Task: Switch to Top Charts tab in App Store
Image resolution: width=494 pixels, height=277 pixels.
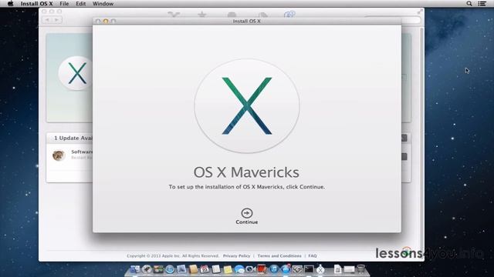Action: pos(202,15)
